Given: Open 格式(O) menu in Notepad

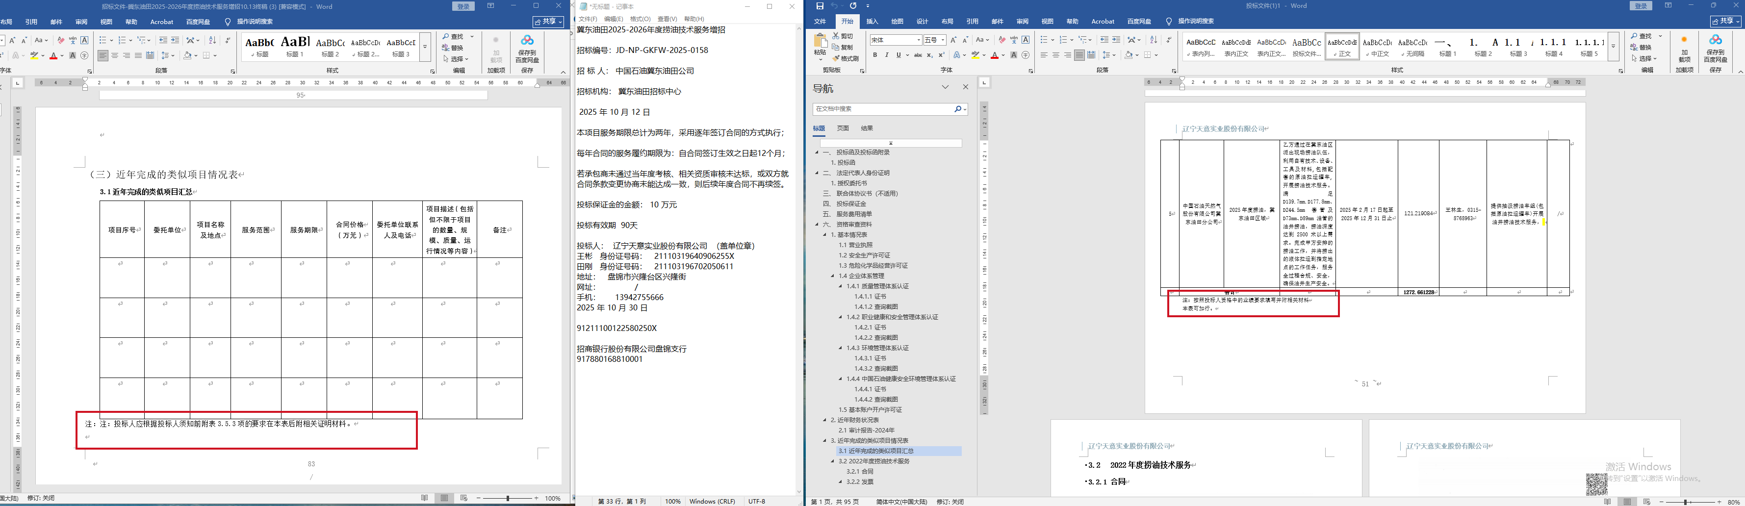Looking at the screenshot, I should click(x=640, y=19).
